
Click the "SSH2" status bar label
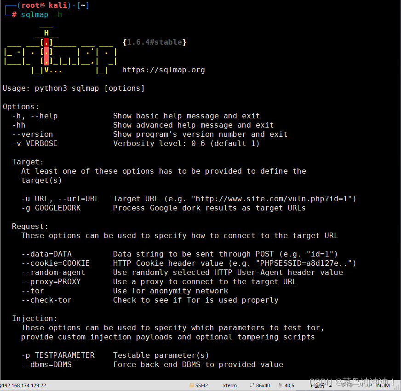click(x=201, y=385)
